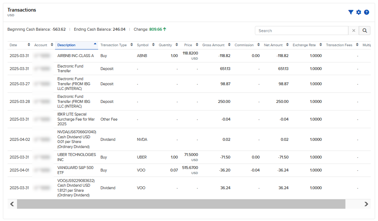Clear the search using the X icon
Viewport: 378px width, 221px height.
tap(354, 30)
